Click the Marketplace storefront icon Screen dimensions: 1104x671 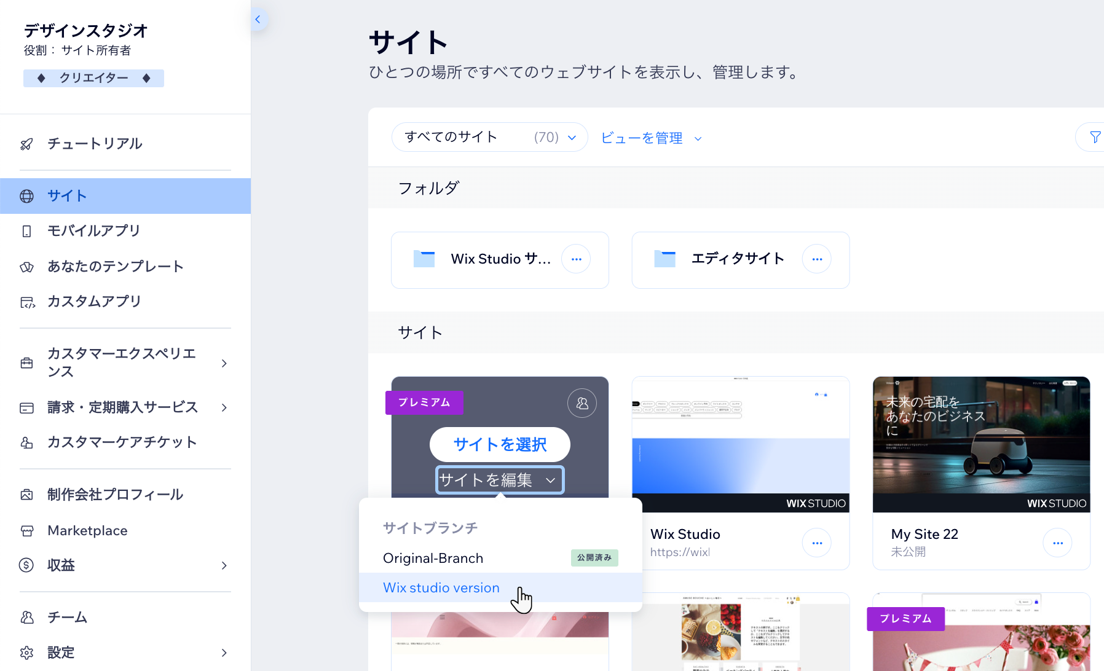pos(26,531)
